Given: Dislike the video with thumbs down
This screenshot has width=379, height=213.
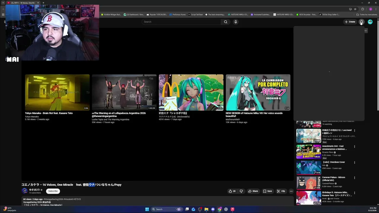Looking at the screenshot, I should [x=241, y=191].
